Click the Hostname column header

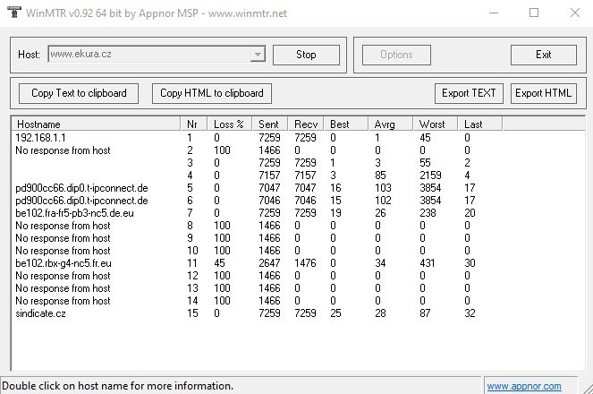click(96, 124)
